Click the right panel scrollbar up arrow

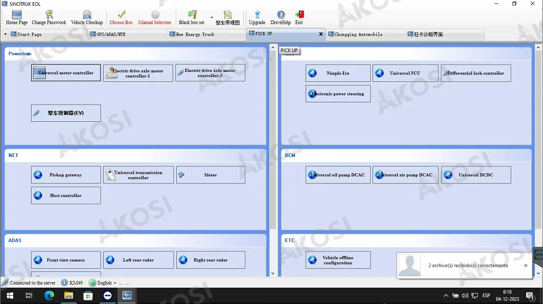click(538, 47)
